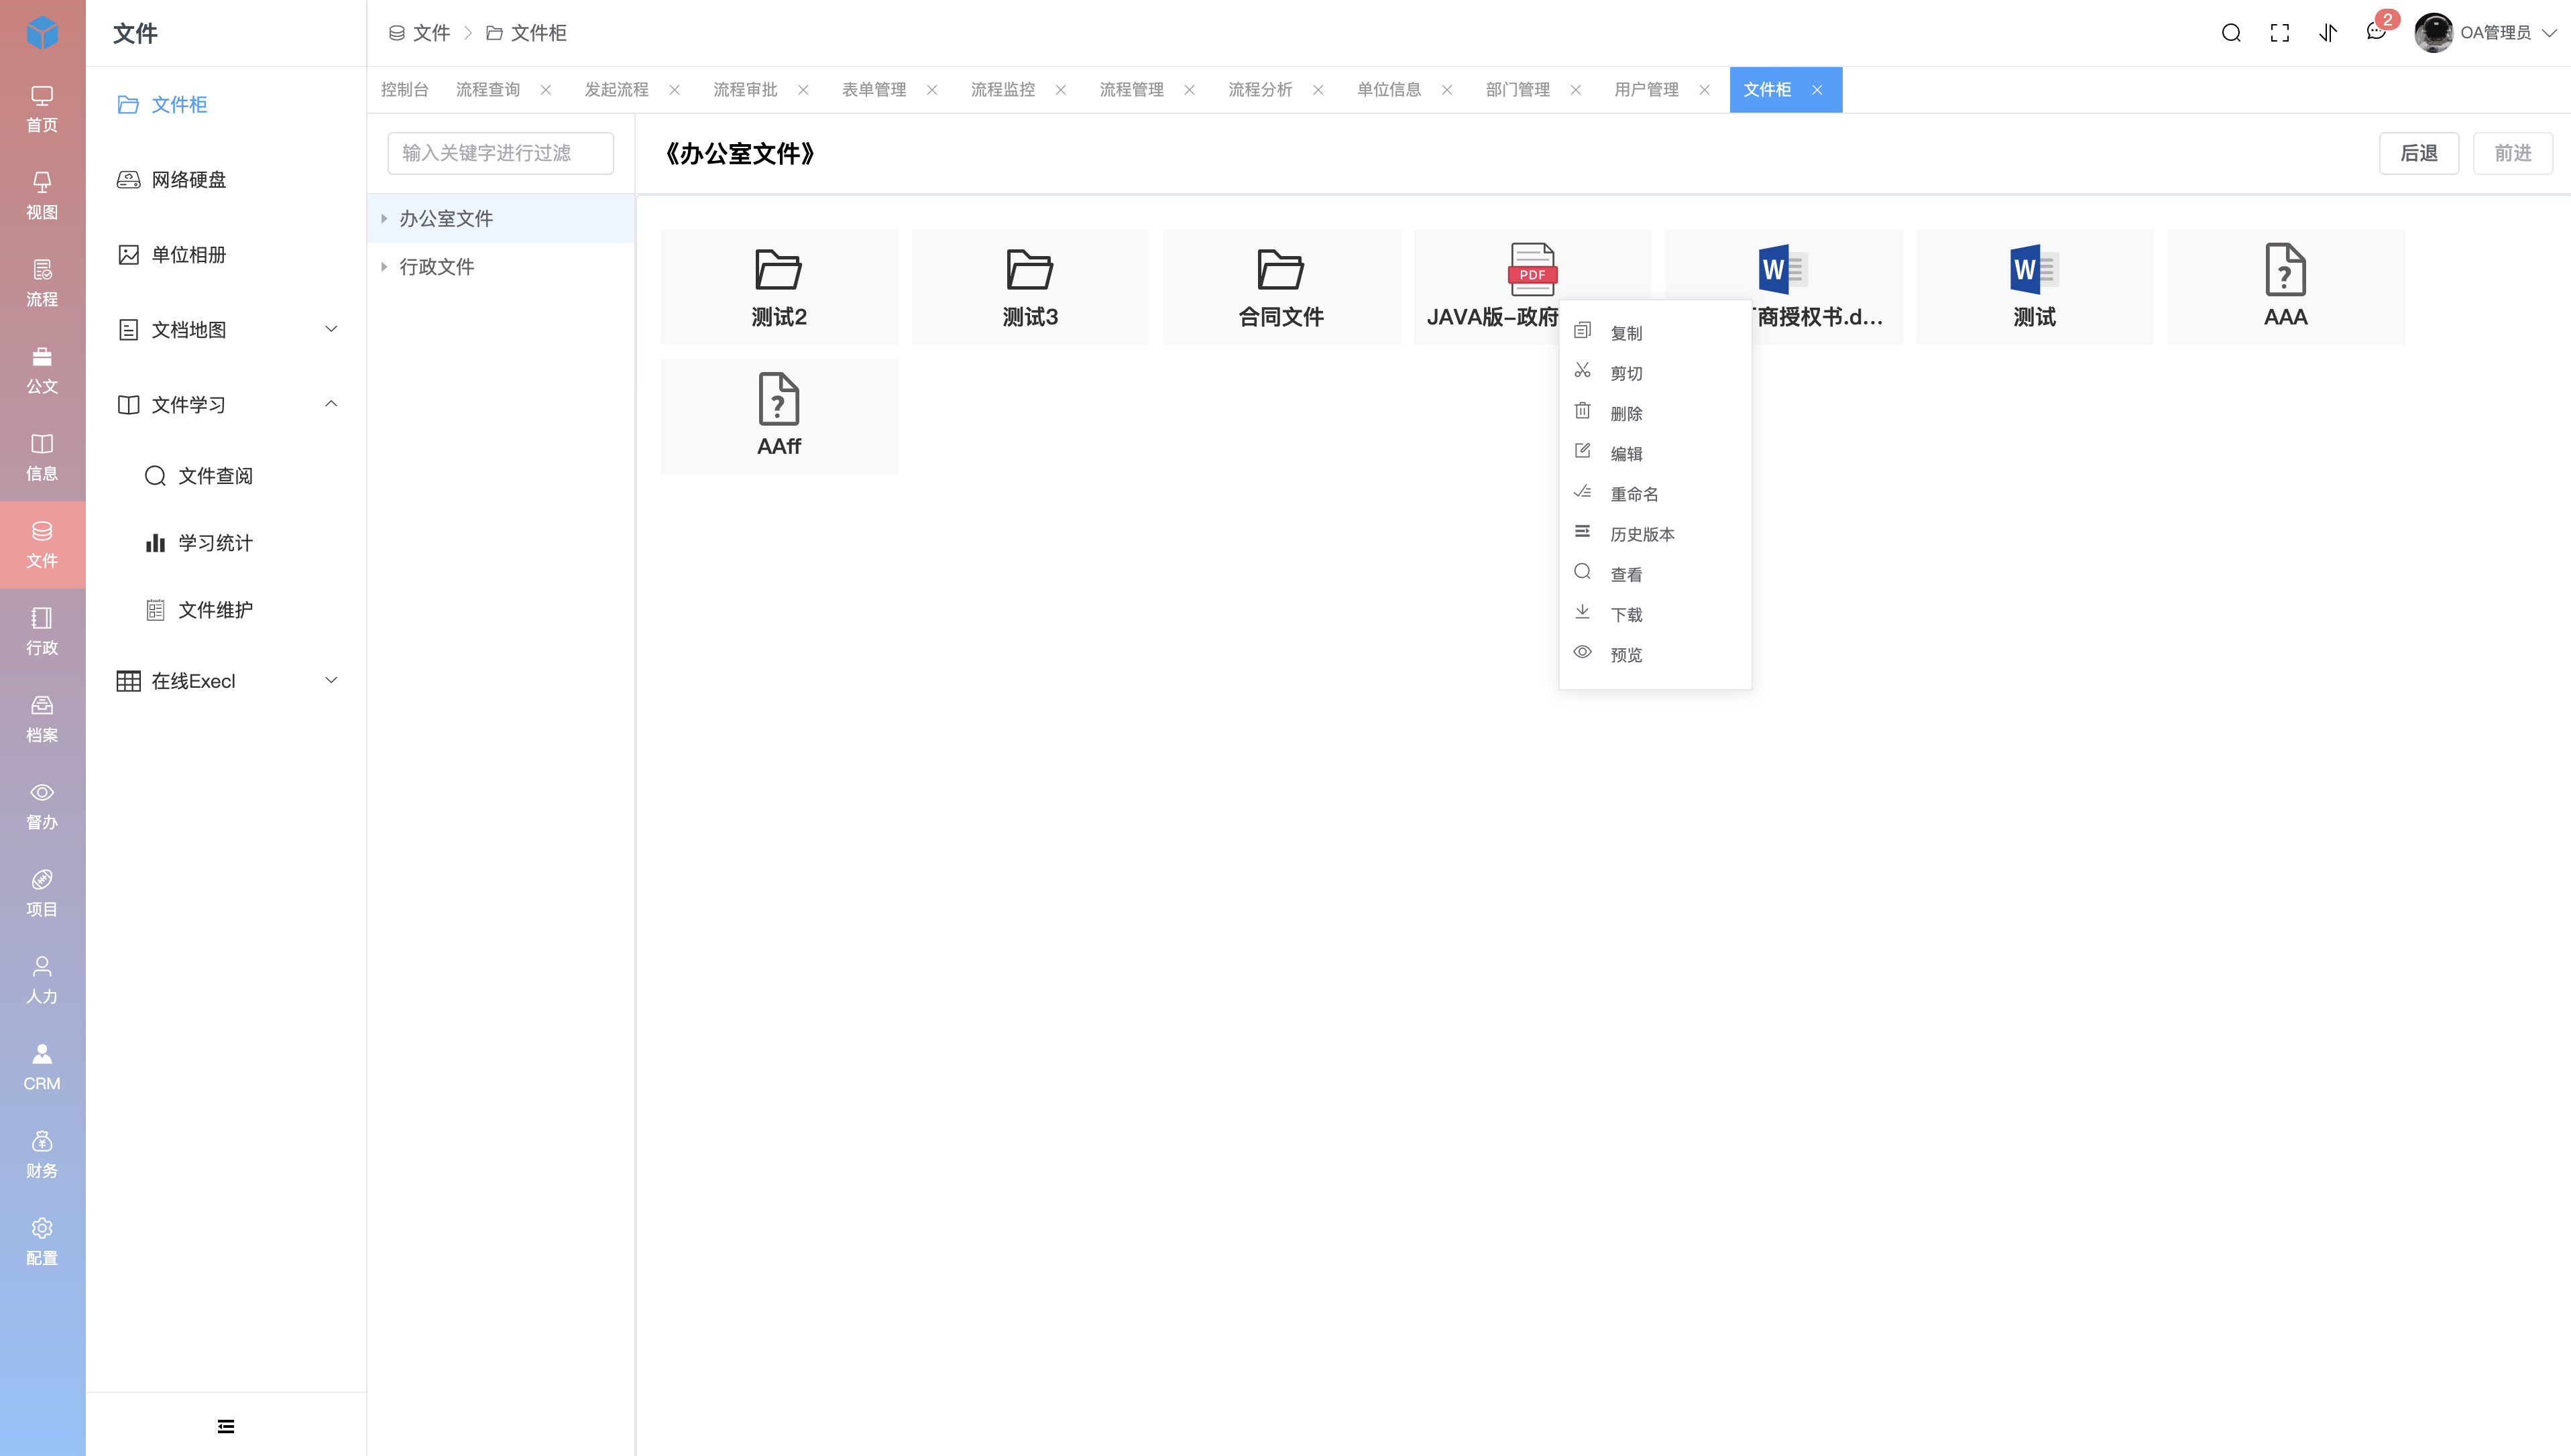The height and width of the screenshot is (1456, 2571).
Task: Open the 公文 documents module icon
Action: coord(42,370)
